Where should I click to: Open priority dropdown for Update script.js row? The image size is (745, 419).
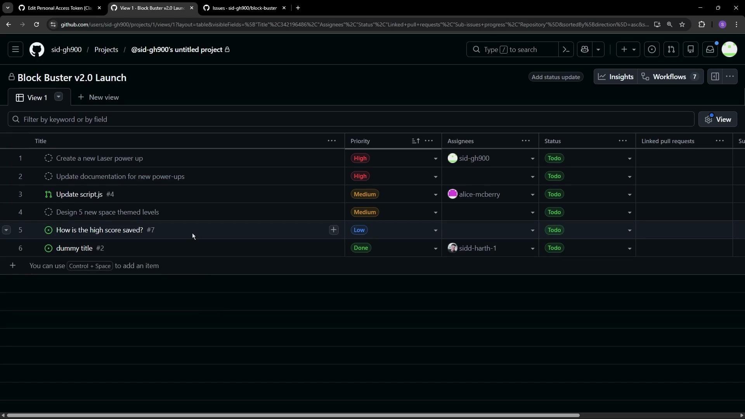(x=435, y=195)
